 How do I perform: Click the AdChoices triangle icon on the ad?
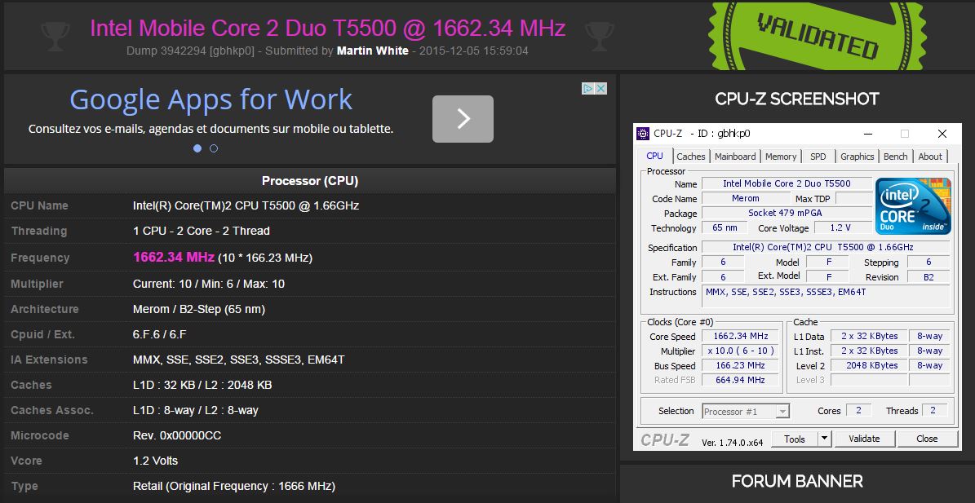(588, 88)
